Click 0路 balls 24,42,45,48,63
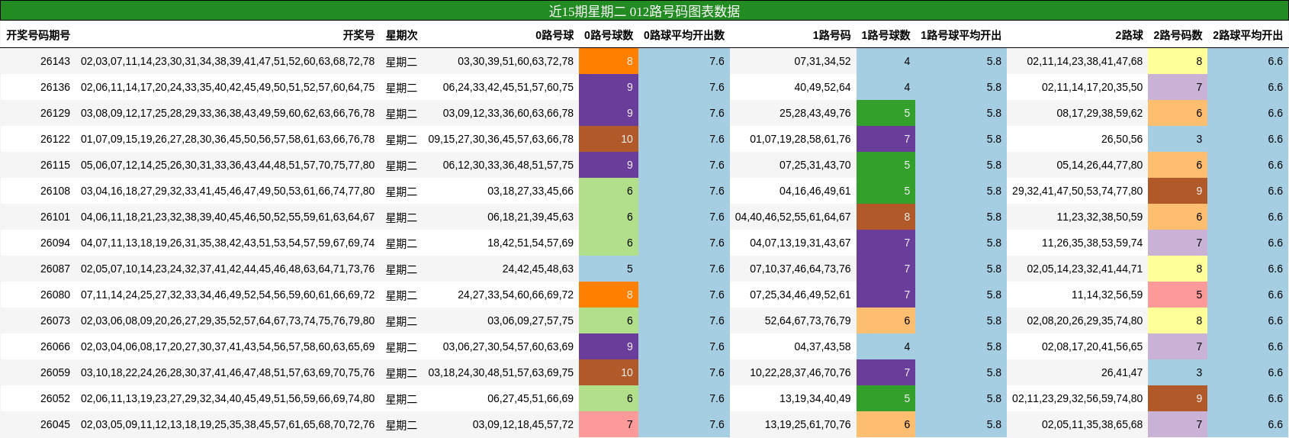This screenshot has height=438, width=1289. [x=538, y=269]
